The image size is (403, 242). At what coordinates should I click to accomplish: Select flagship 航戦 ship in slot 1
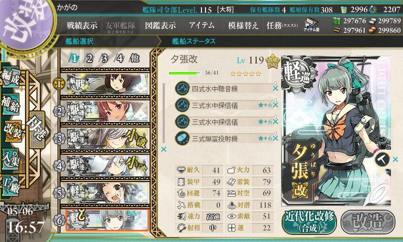click(x=107, y=84)
